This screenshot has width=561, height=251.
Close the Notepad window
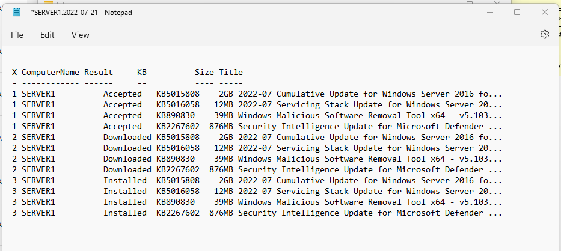545,12
